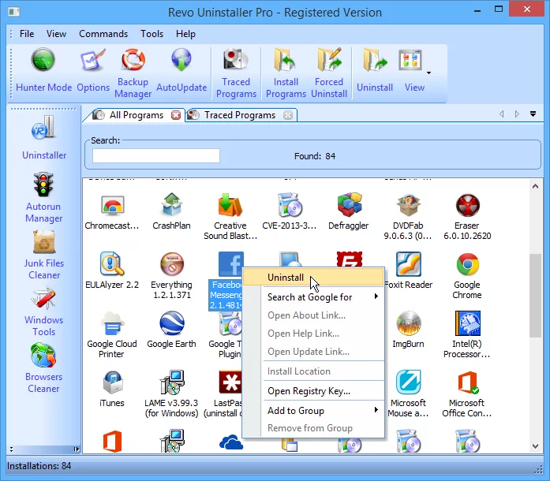Open the File menu
Viewport: 550px width, 481px height.
coord(27,34)
